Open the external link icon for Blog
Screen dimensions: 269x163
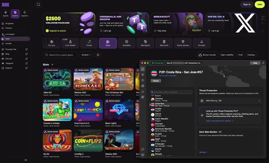[x=27, y=54]
